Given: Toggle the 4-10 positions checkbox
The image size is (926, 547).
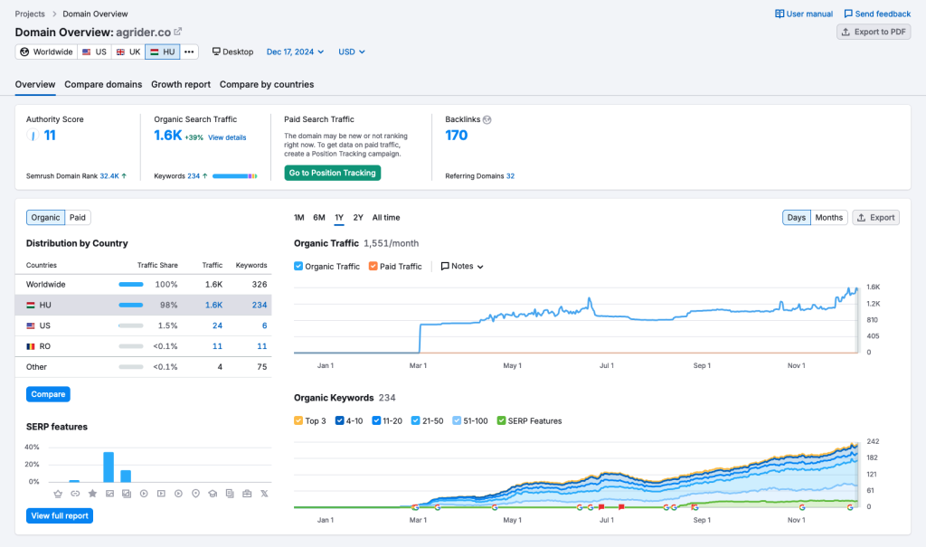Looking at the screenshot, I should click(x=340, y=420).
